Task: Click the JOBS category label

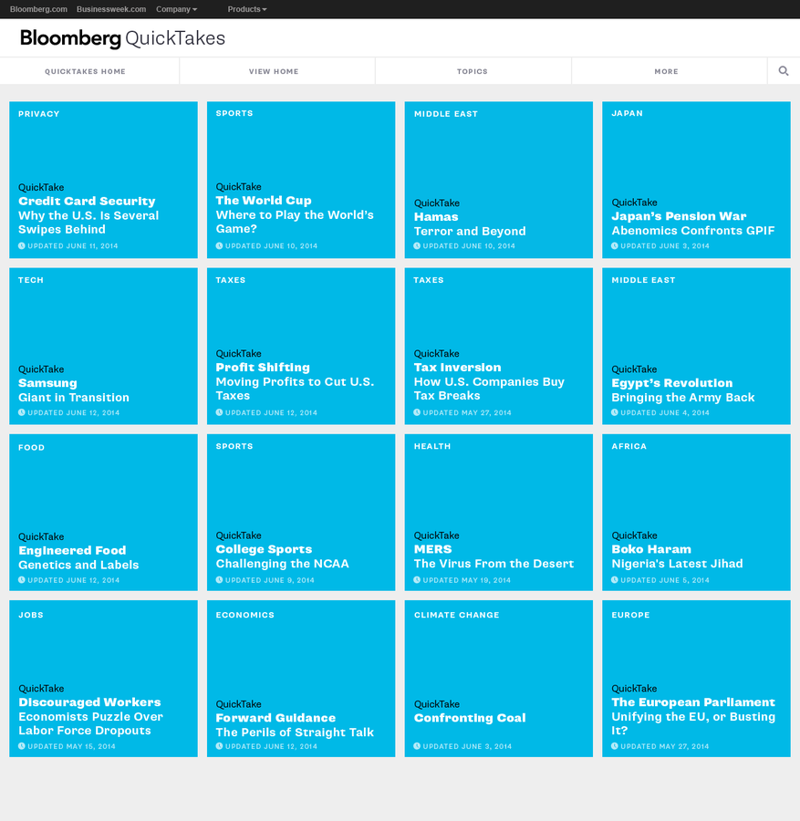Action: coord(31,615)
